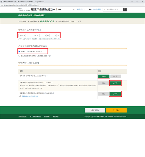Viewport: 145px width, 157px height.
Task: Answer いいえ for income other than salary
Action: 115,76
